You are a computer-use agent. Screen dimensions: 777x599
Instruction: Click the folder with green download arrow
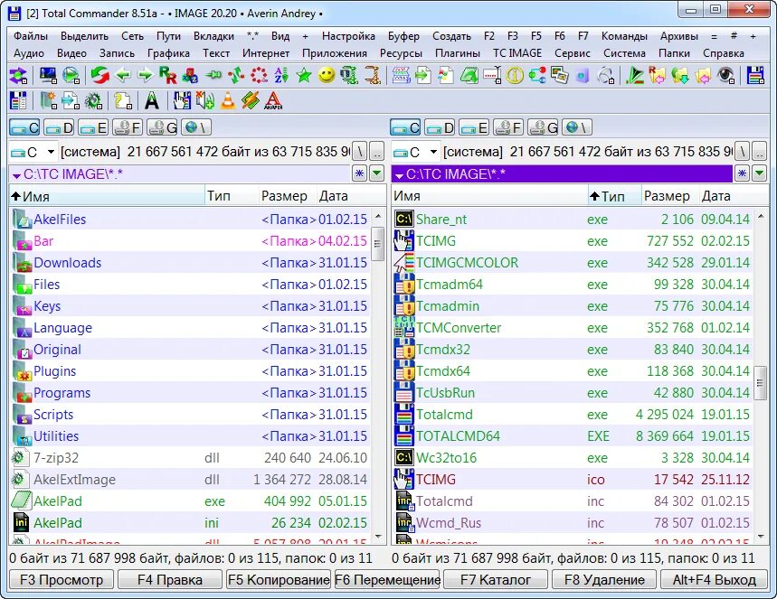(x=680, y=75)
